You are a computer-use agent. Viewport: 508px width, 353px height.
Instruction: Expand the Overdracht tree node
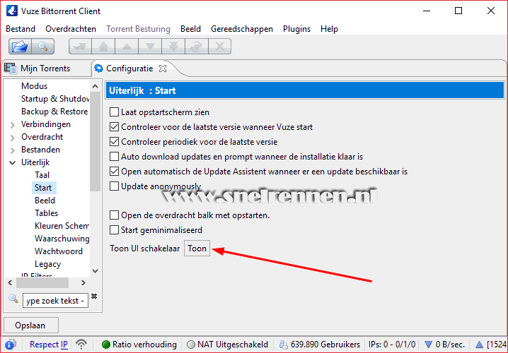click(x=13, y=138)
